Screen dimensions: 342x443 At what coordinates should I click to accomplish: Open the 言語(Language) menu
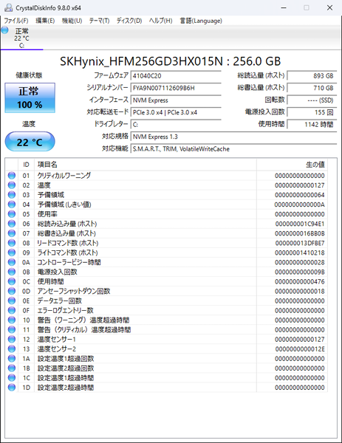201,21
